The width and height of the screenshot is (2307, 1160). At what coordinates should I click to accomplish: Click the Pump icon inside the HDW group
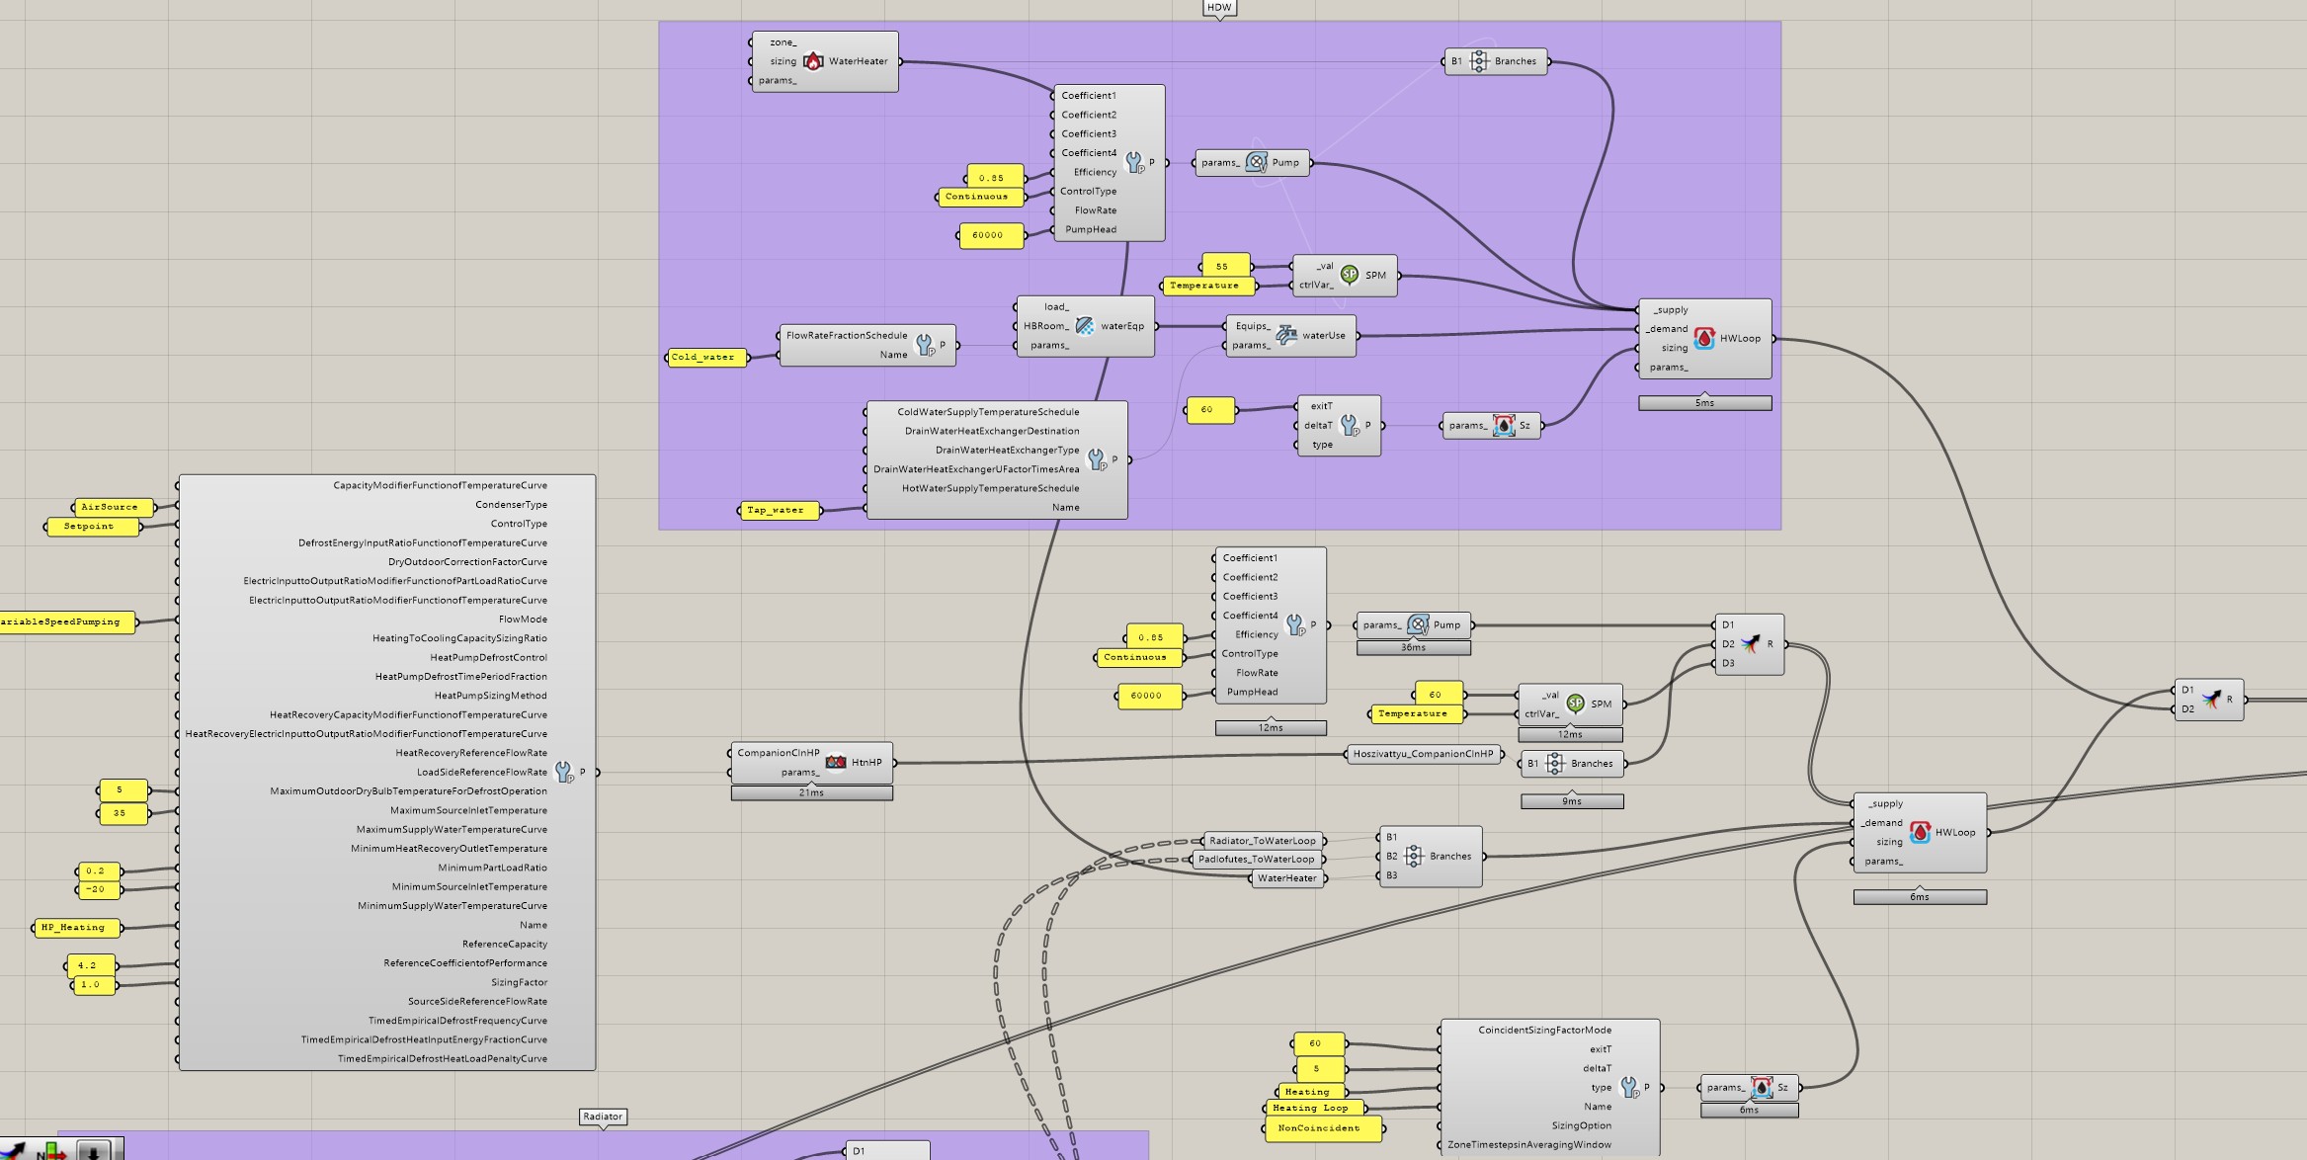pyautogui.click(x=1256, y=162)
